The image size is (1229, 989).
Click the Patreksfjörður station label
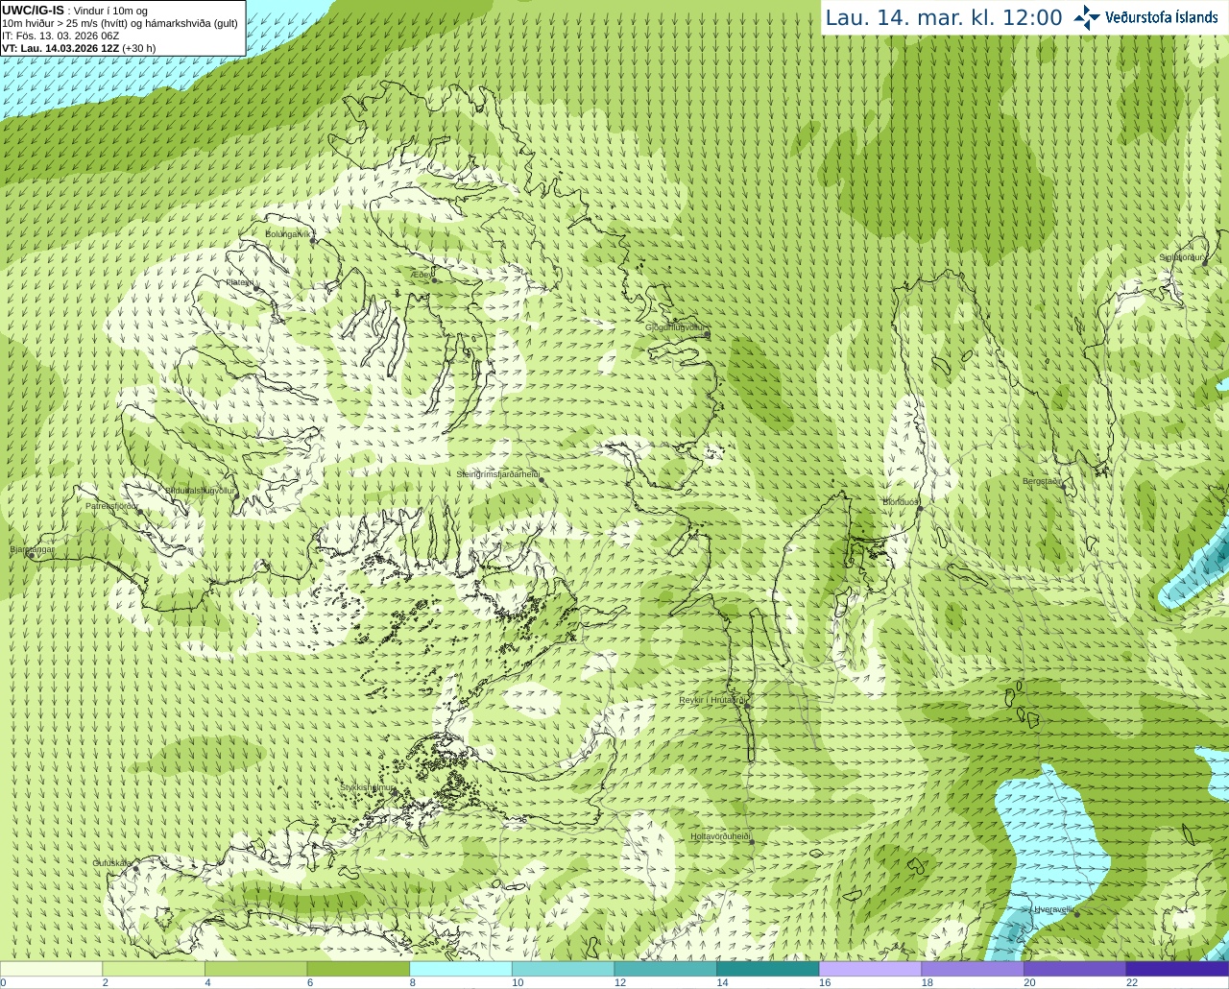112,505
